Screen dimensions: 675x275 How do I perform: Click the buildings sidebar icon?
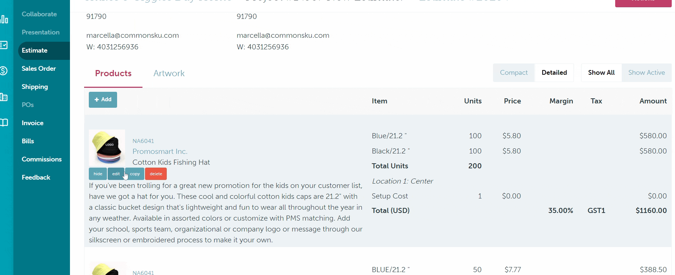tap(4, 97)
